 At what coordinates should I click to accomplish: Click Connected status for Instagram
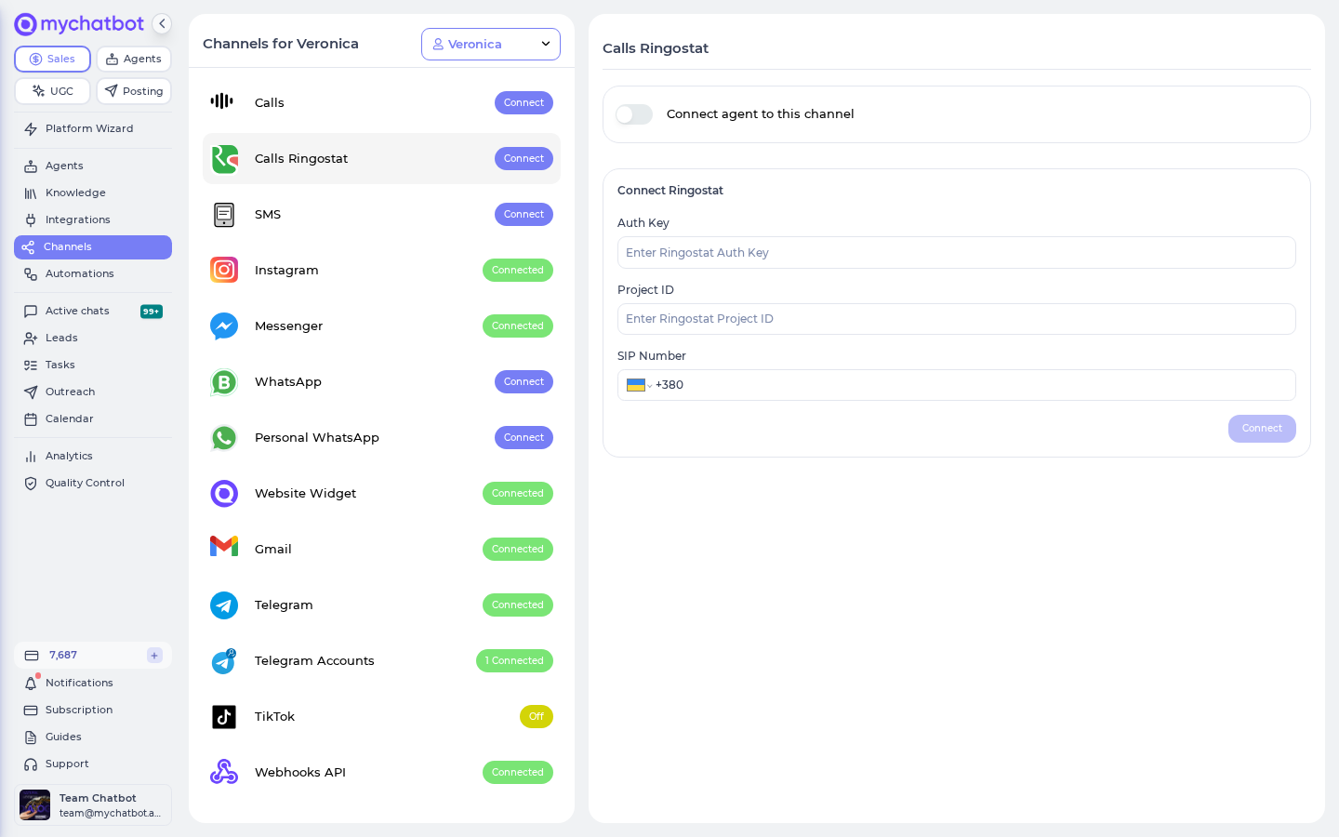click(x=518, y=270)
